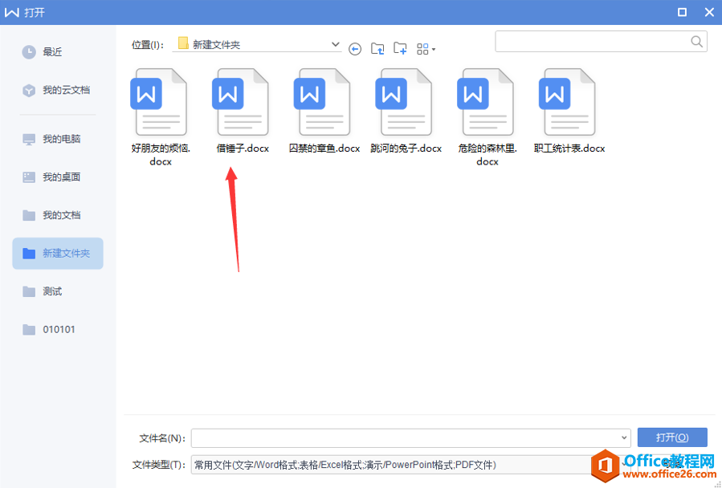722x488 pixels.
Task: Open 我的云文档 in sidebar
Action: click(x=58, y=90)
